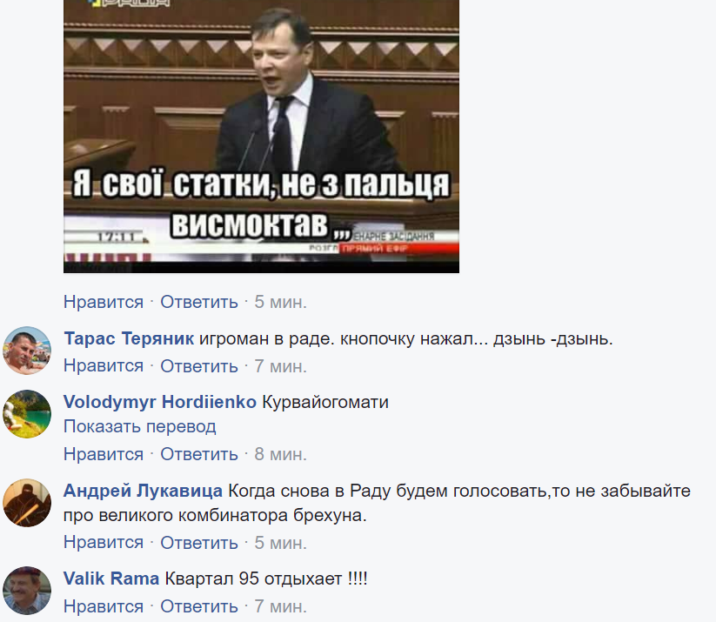
Task: Reply to Тарас Теряник's comment
Action: click(x=199, y=366)
